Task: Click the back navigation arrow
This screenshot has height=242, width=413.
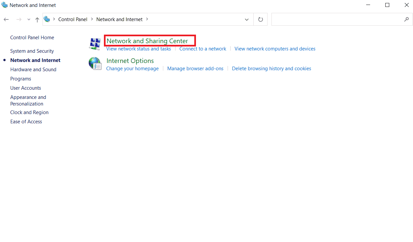Action: [x=6, y=19]
